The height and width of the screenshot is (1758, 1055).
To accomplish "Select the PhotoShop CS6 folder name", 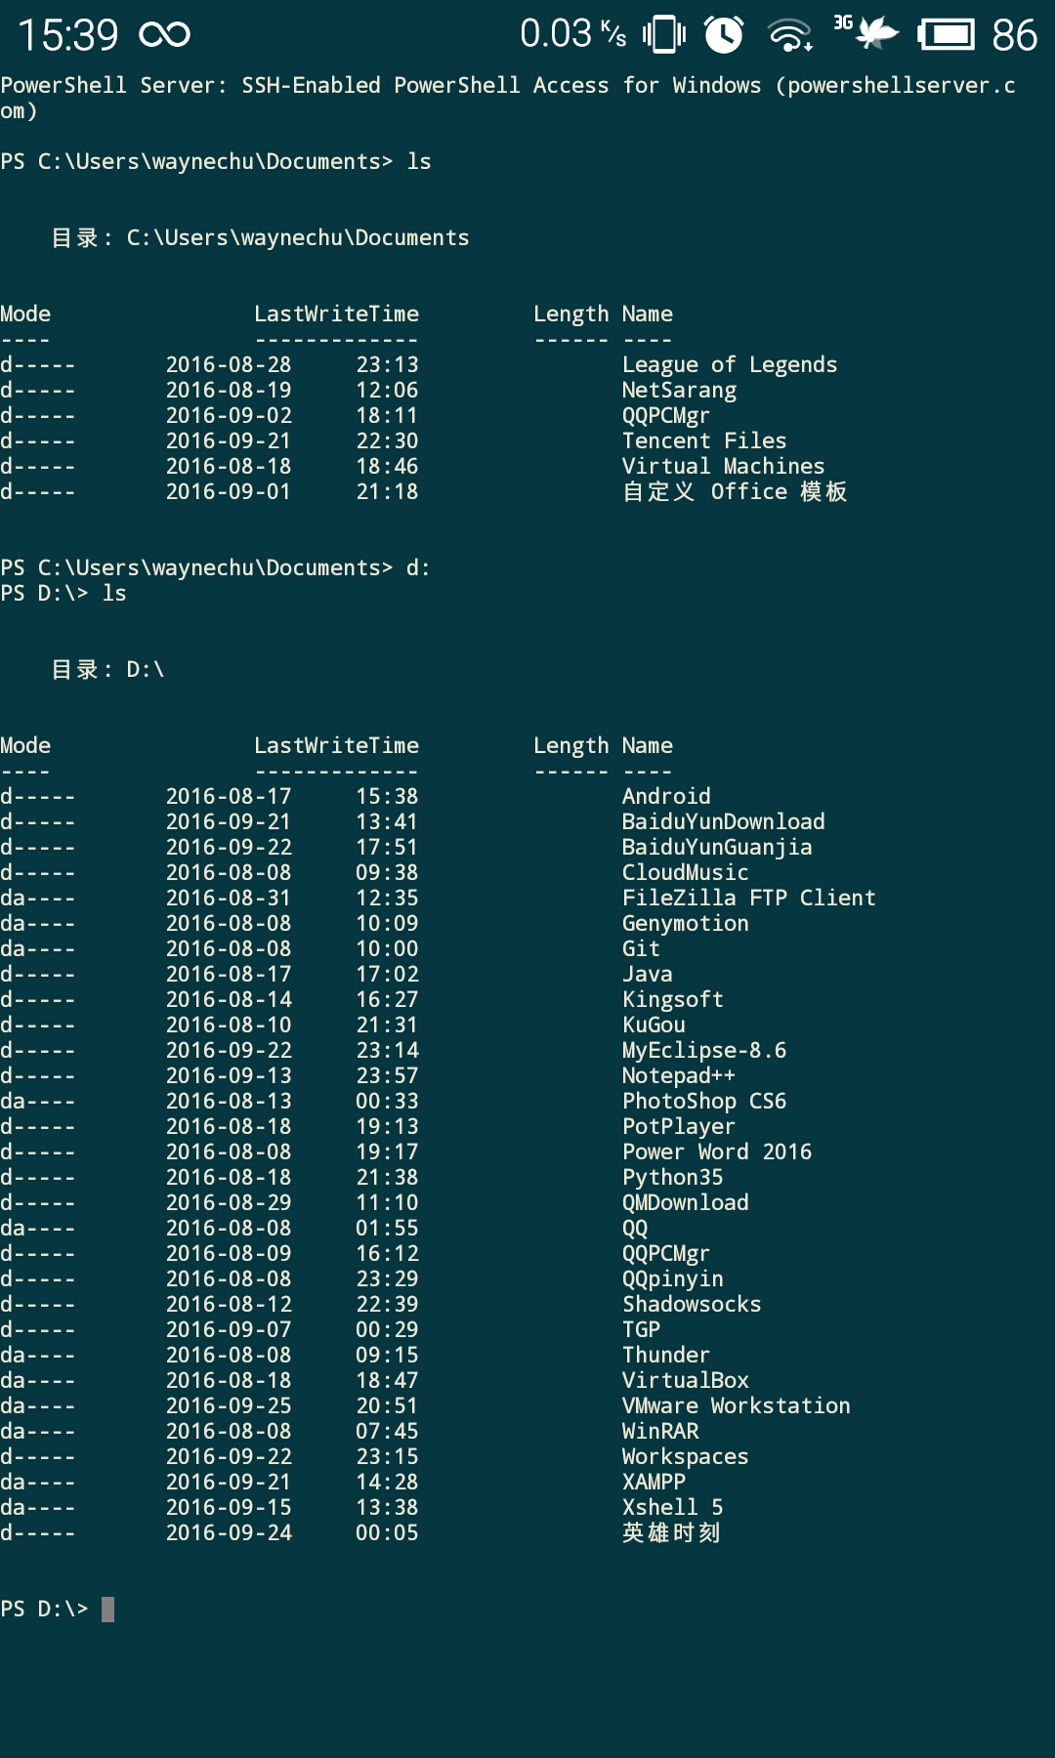I will coord(703,1102).
